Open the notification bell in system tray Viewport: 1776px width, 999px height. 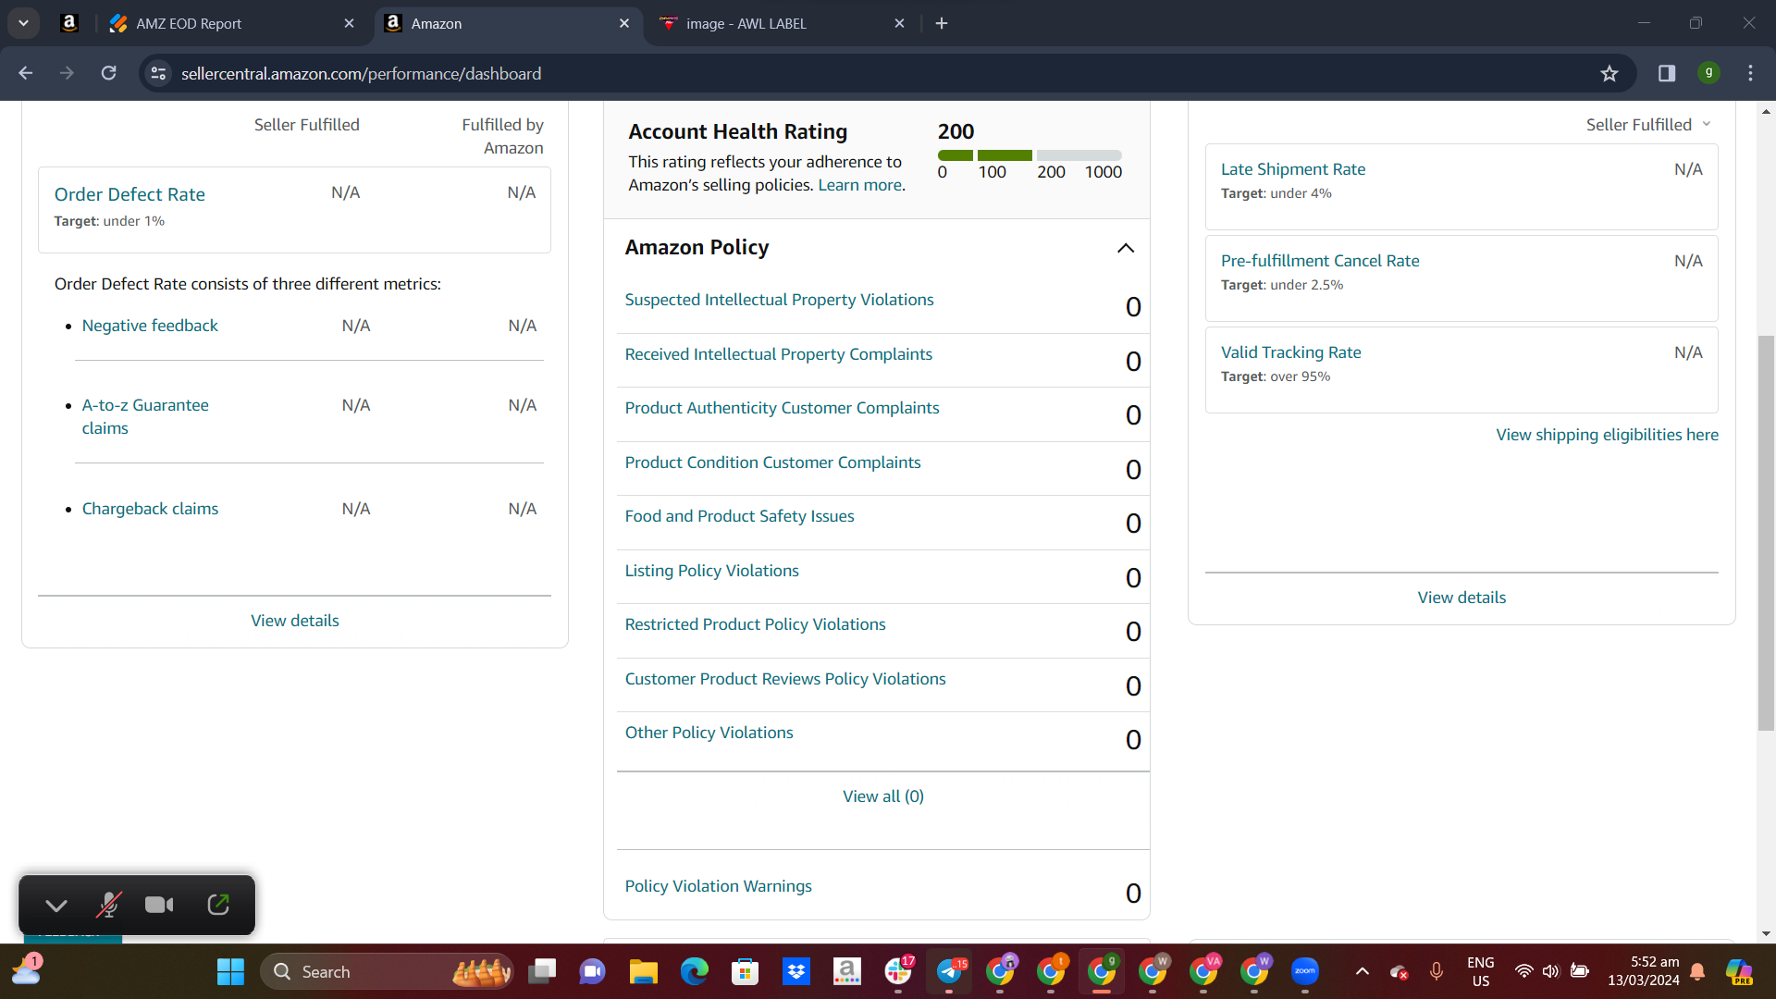pos(1697,971)
